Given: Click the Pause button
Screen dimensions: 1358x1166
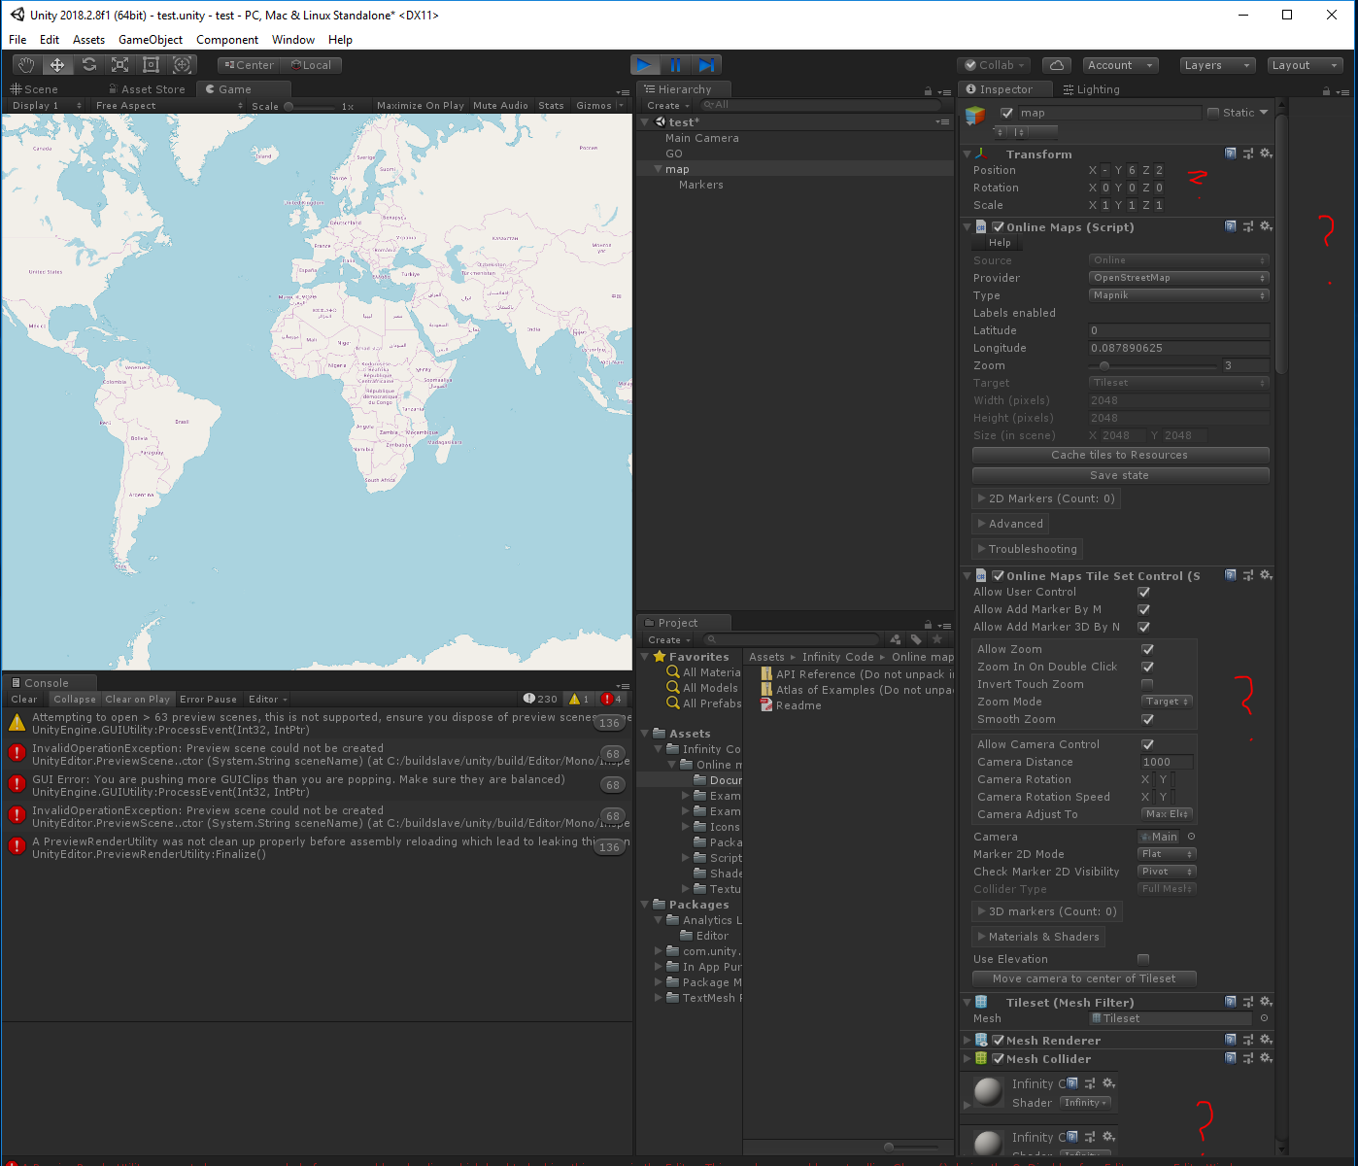Looking at the screenshot, I should 675,65.
